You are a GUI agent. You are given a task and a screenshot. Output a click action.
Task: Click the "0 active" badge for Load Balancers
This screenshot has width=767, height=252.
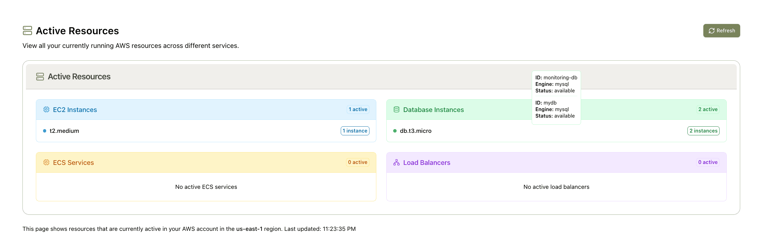[708, 162]
